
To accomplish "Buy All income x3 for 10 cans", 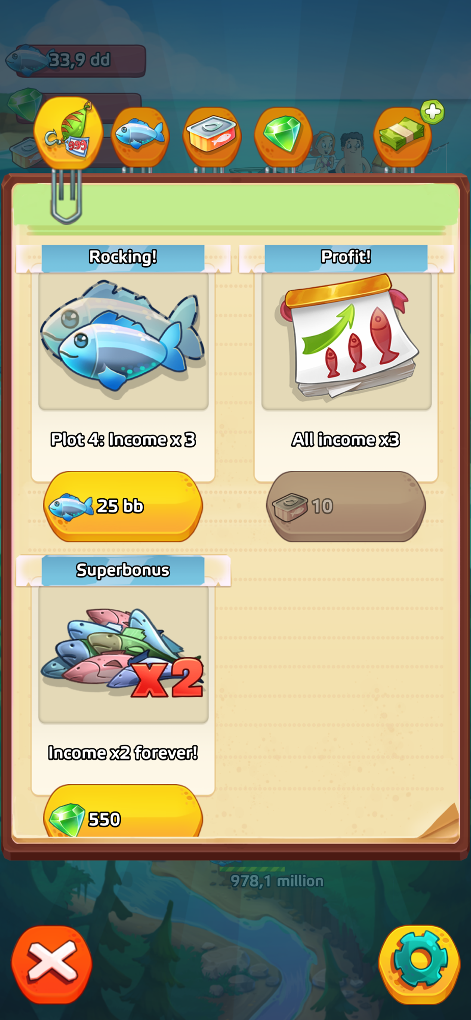I will (x=346, y=506).
